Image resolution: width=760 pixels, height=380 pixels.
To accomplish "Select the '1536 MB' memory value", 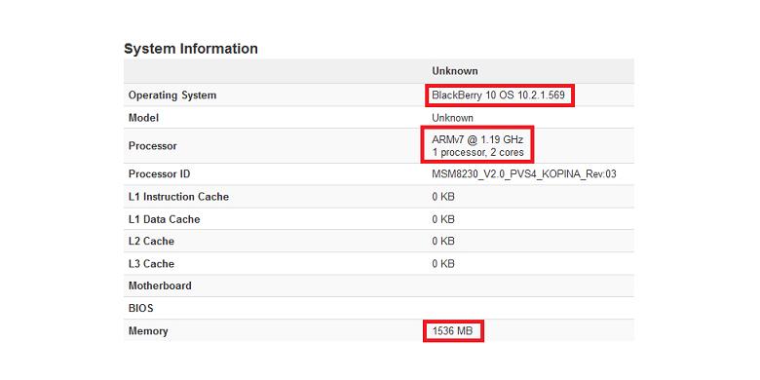I will coord(452,331).
